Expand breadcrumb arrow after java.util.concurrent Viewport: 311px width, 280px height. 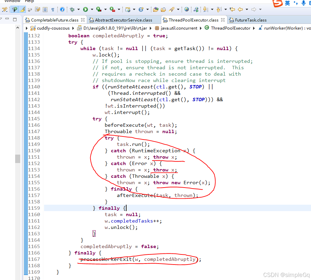(201, 28)
